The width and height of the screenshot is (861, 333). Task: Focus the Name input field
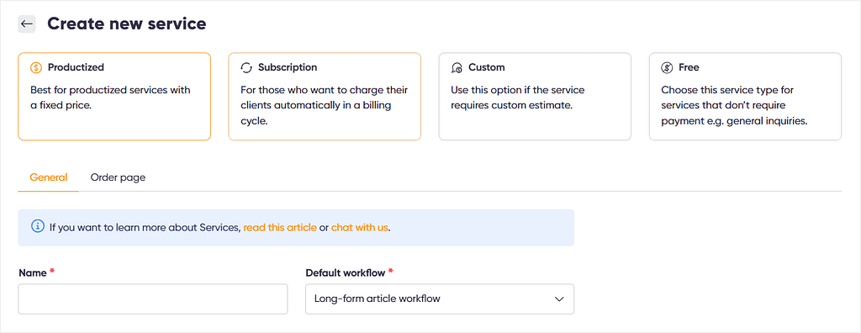[x=153, y=299]
